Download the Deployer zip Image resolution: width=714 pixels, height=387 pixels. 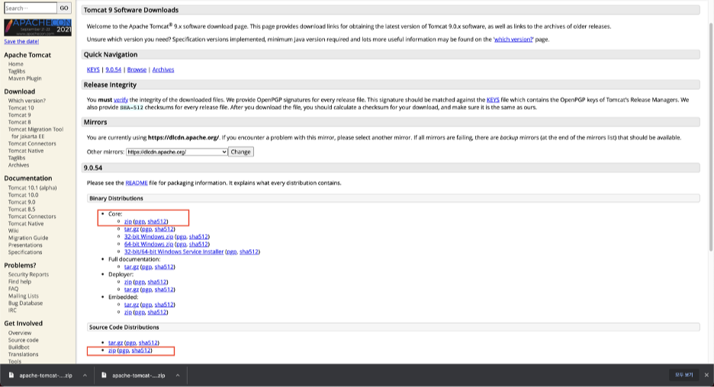click(128, 282)
